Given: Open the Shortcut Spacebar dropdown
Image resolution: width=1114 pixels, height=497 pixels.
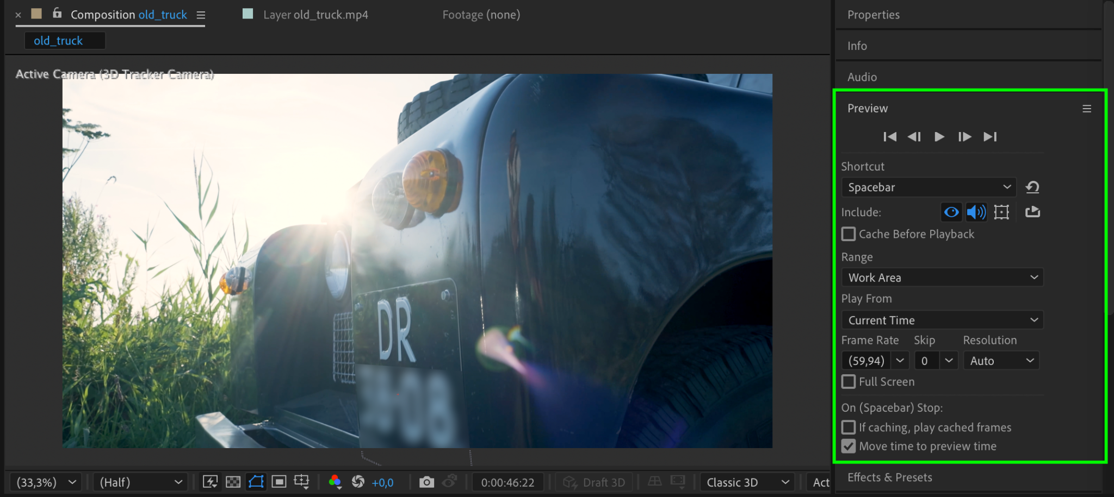Looking at the screenshot, I should tap(929, 187).
